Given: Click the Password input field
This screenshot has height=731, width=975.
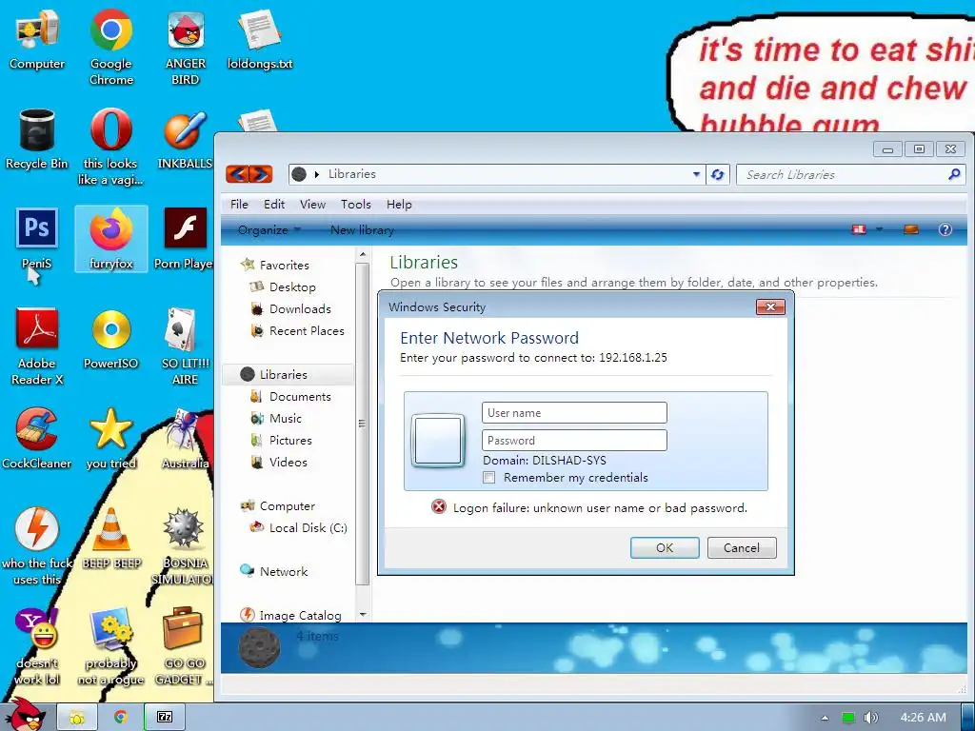Looking at the screenshot, I should (574, 440).
